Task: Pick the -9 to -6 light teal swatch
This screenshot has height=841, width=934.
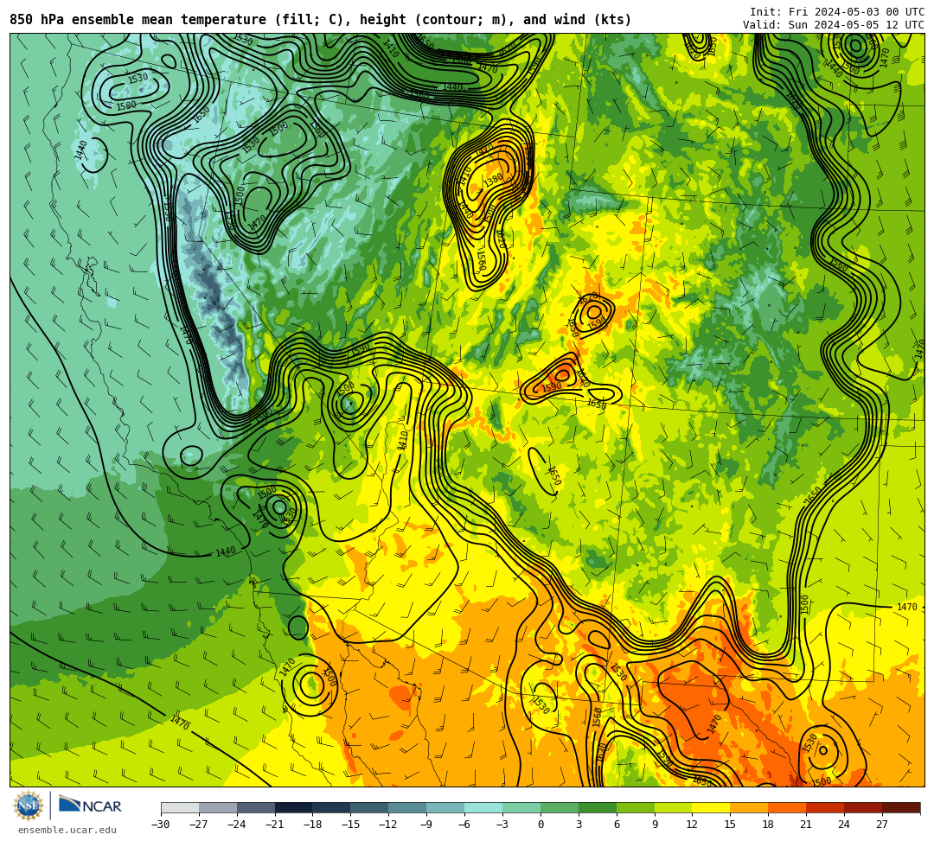Action: (445, 807)
